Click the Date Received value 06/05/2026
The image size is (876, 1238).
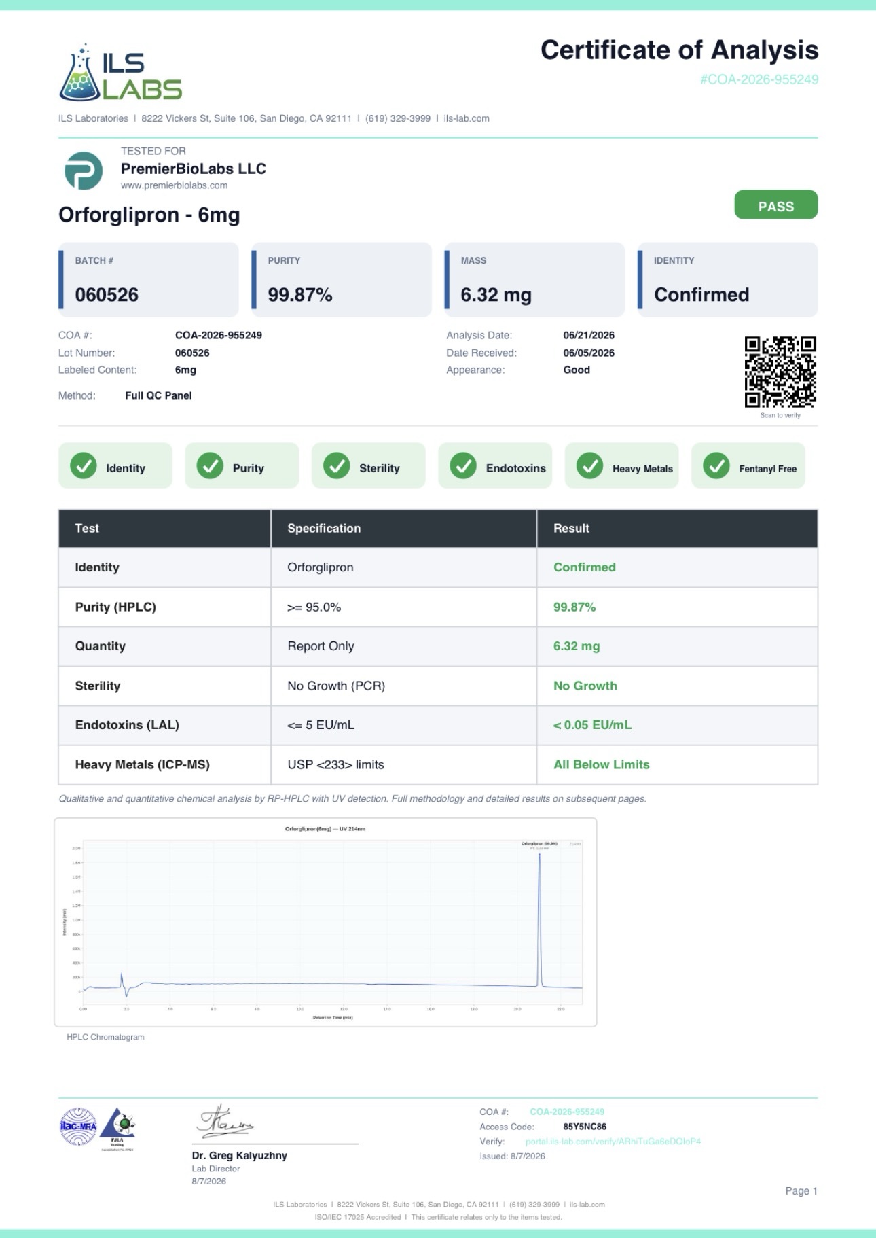[589, 353]
